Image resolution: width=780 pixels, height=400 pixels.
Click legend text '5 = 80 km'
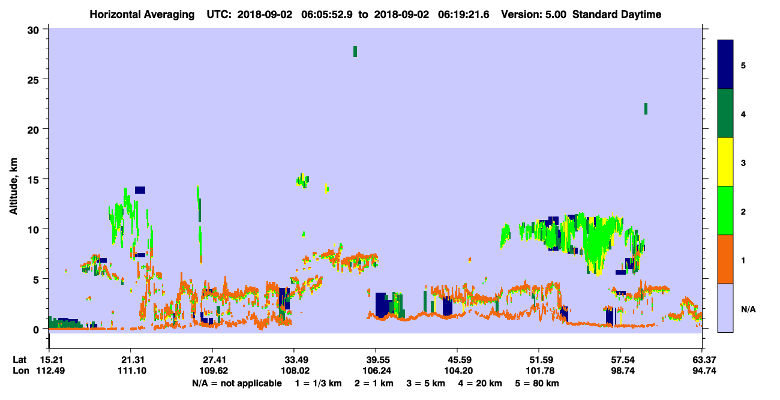click(x=538, y=383)
